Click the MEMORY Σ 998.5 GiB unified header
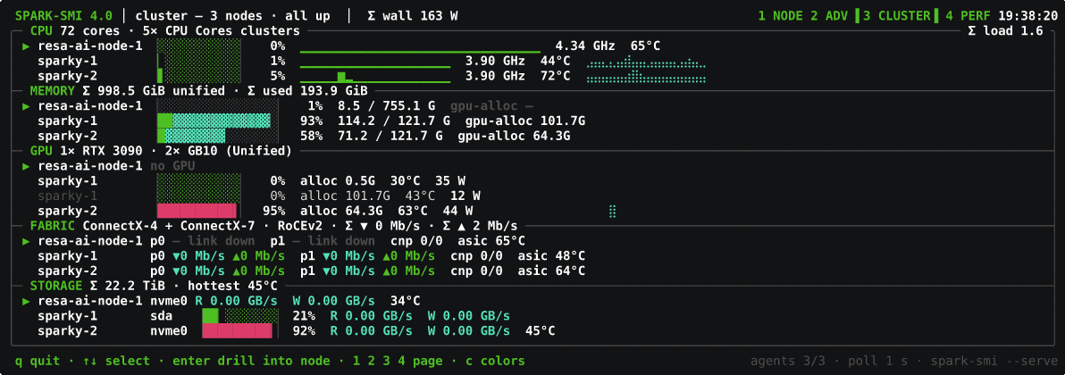 198,91
